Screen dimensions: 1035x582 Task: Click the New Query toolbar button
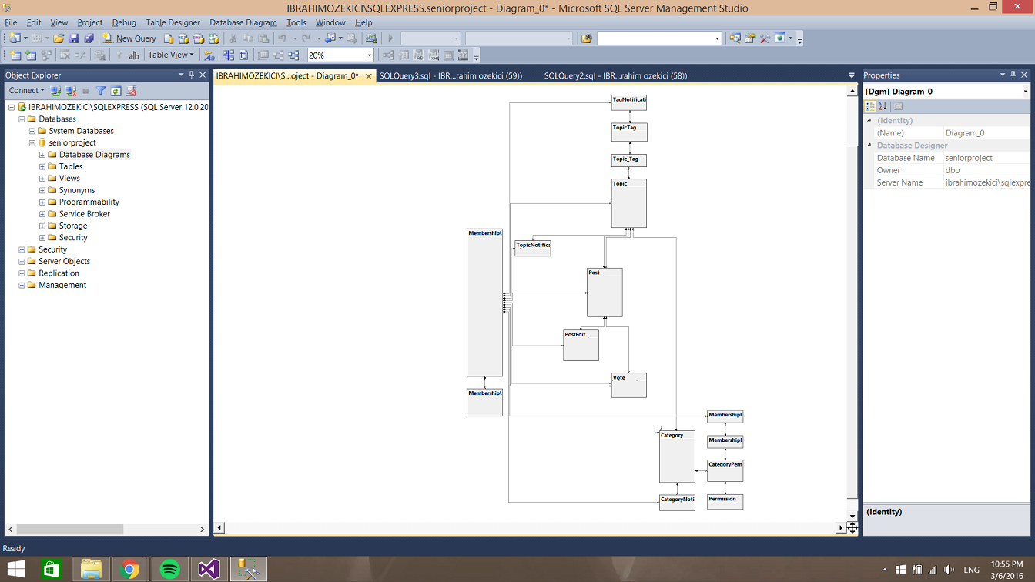(x=129, y=38)
